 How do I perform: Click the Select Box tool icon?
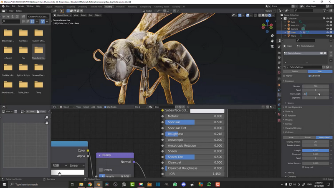[x=62, y=11]
